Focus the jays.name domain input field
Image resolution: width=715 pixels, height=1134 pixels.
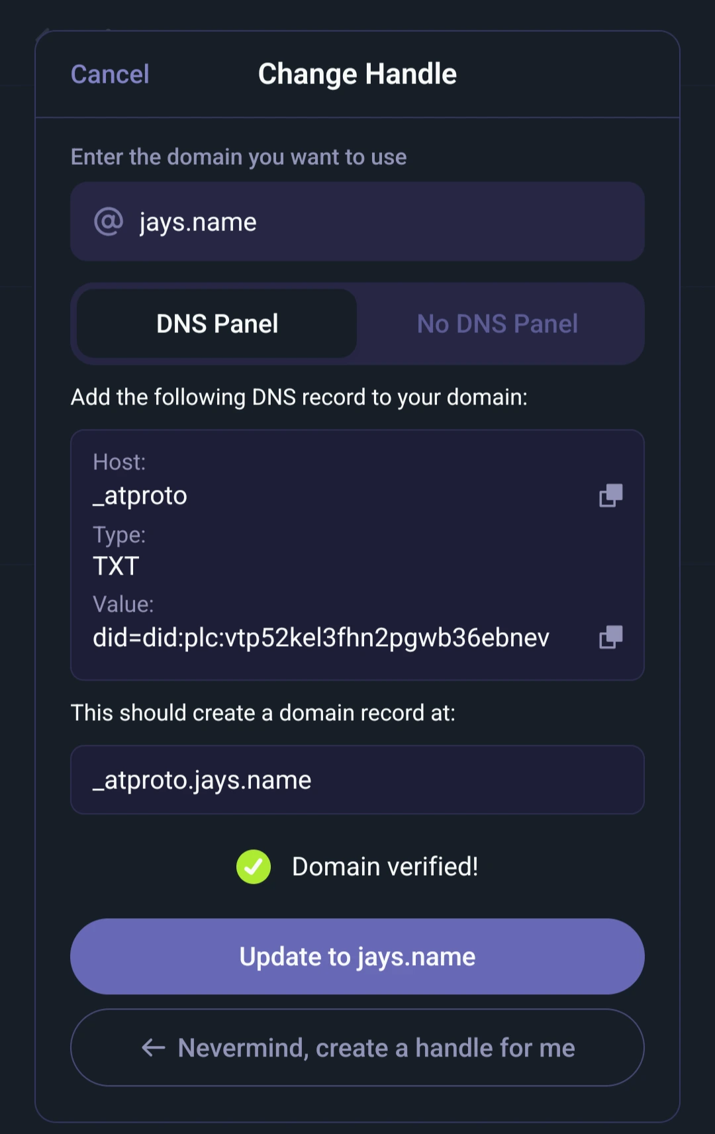(x=384, y=222)
